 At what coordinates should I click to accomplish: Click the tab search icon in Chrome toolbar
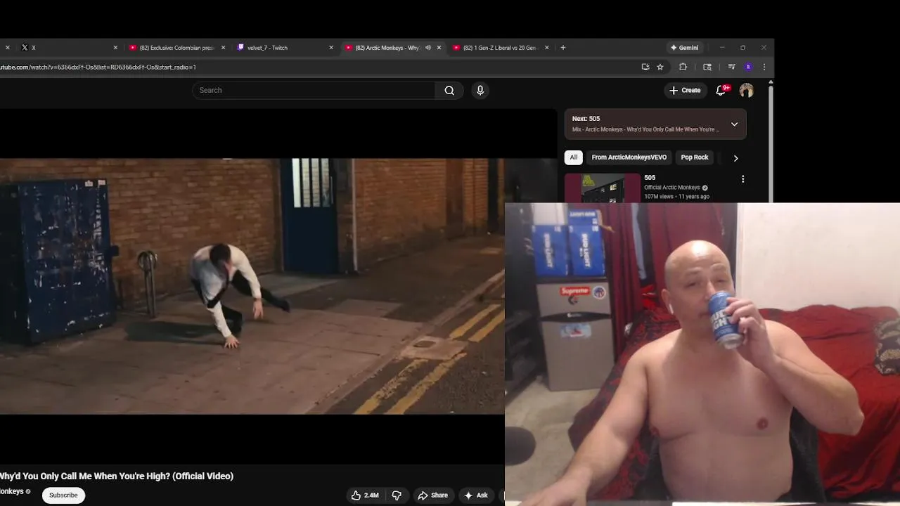coord(707,67)
